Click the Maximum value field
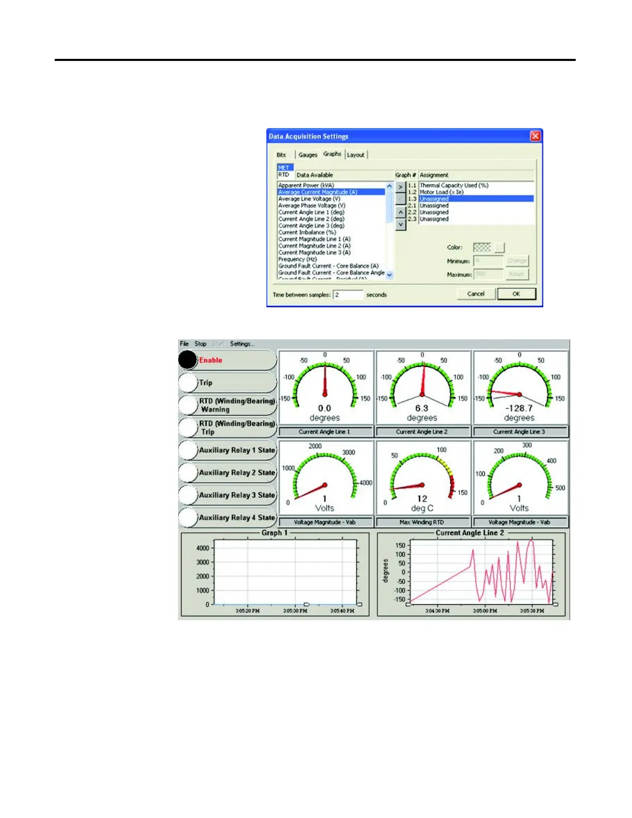 tap(488, 274)
